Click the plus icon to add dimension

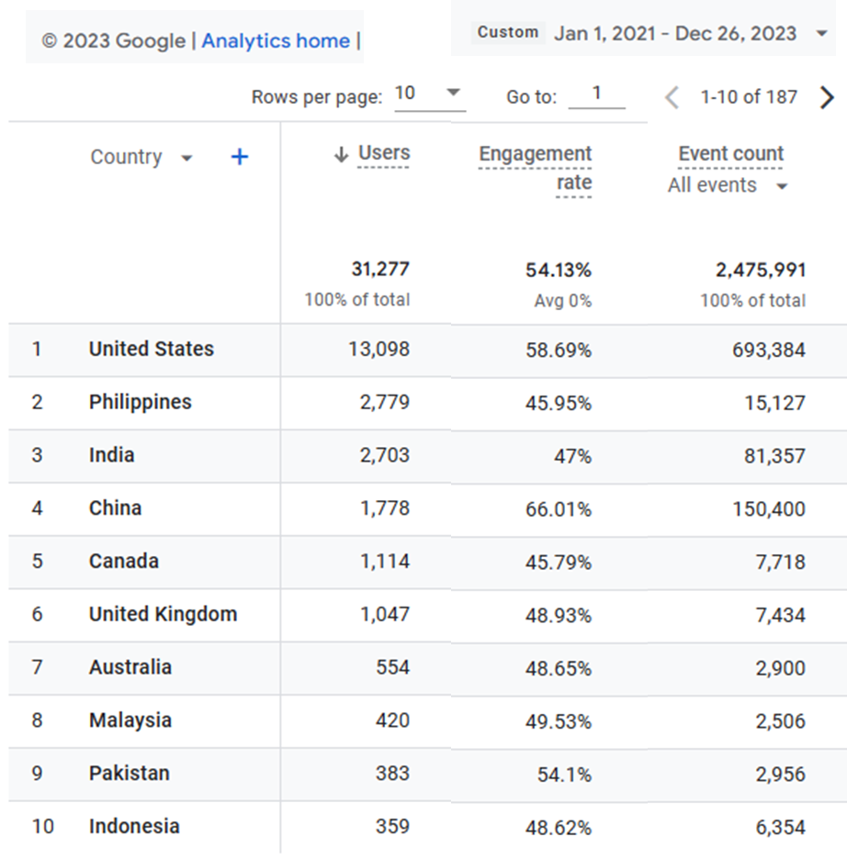pos(239,157)
